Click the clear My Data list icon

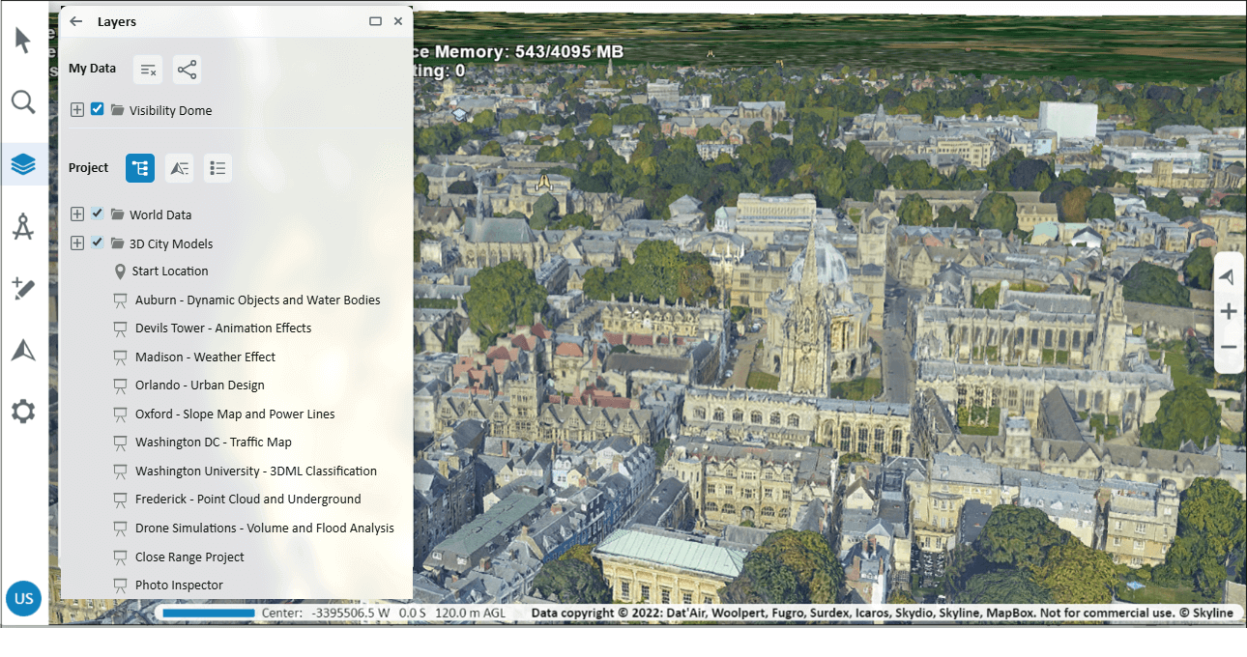pos(147,69)
